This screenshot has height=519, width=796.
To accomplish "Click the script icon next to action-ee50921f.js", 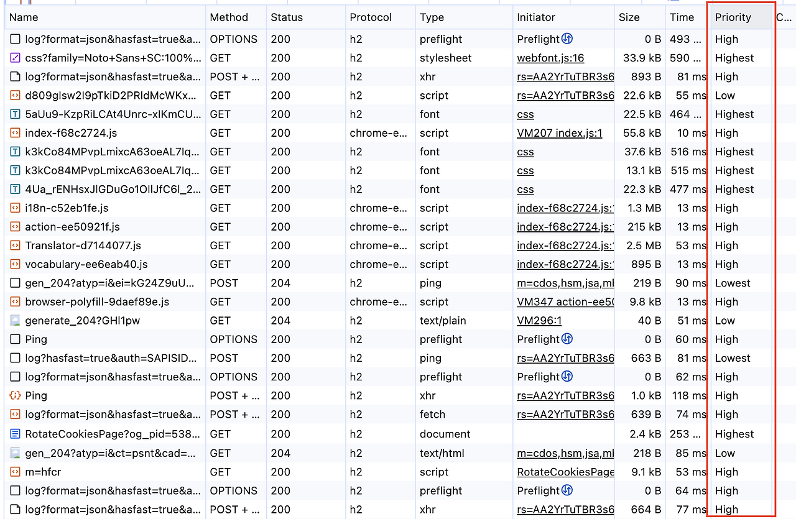I will (x=15, y=227).
